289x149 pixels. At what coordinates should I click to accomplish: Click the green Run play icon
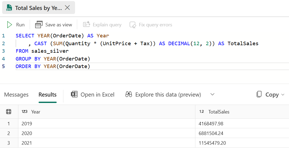[x=9, y=25]
